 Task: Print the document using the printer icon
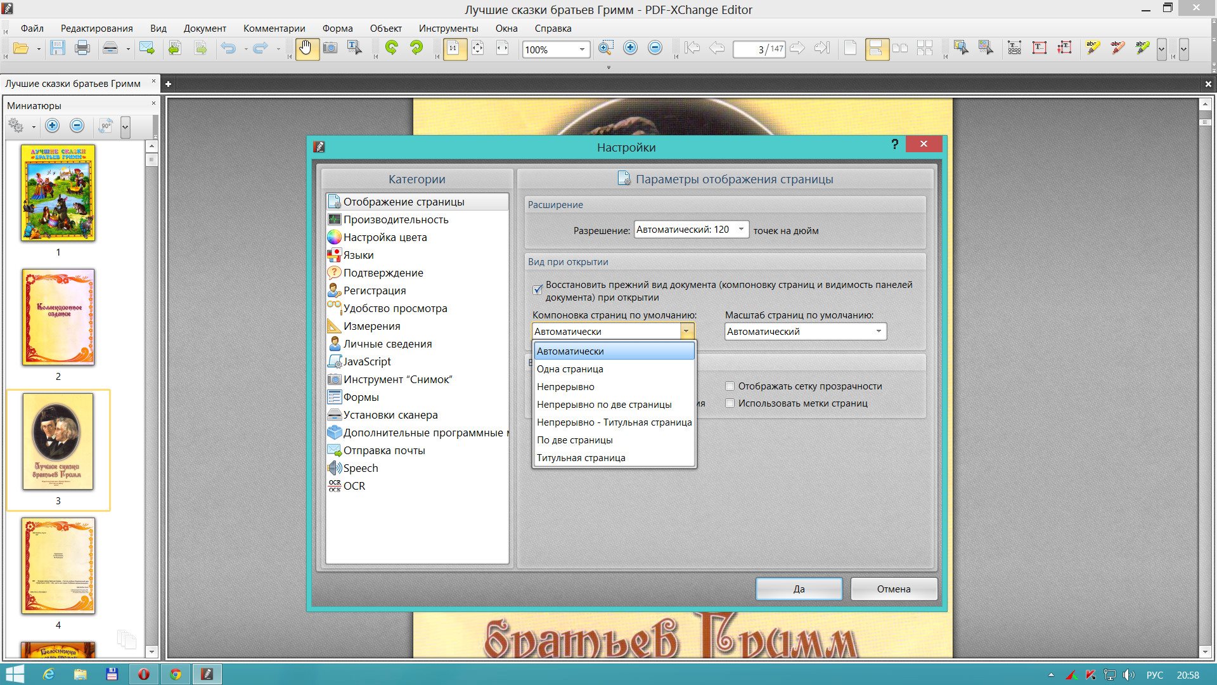82,49
